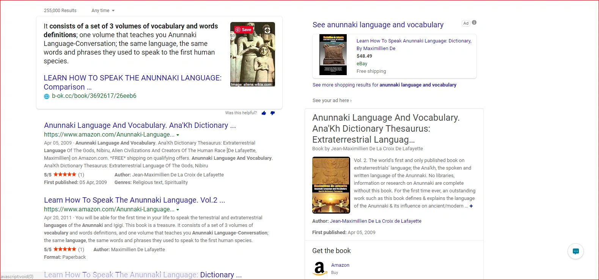Click the first result's amazon.com green URL
The width and height of the screenshot is (599, 280).
(109, 135)
